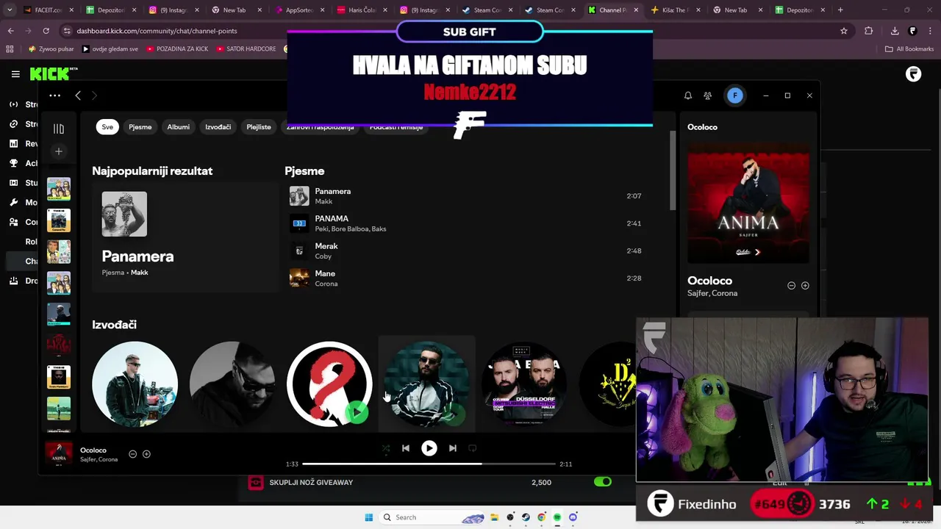Open Kick profile avatar at top right
The image size is (941, 529).
click(x=913, y=74)
